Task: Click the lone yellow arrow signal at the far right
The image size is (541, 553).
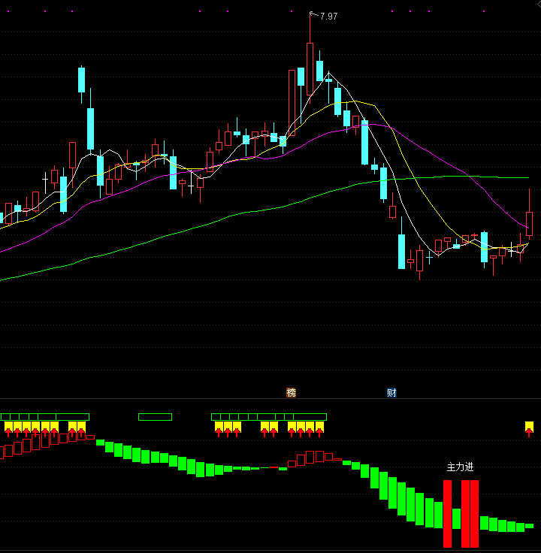Action: click(529, 428)
